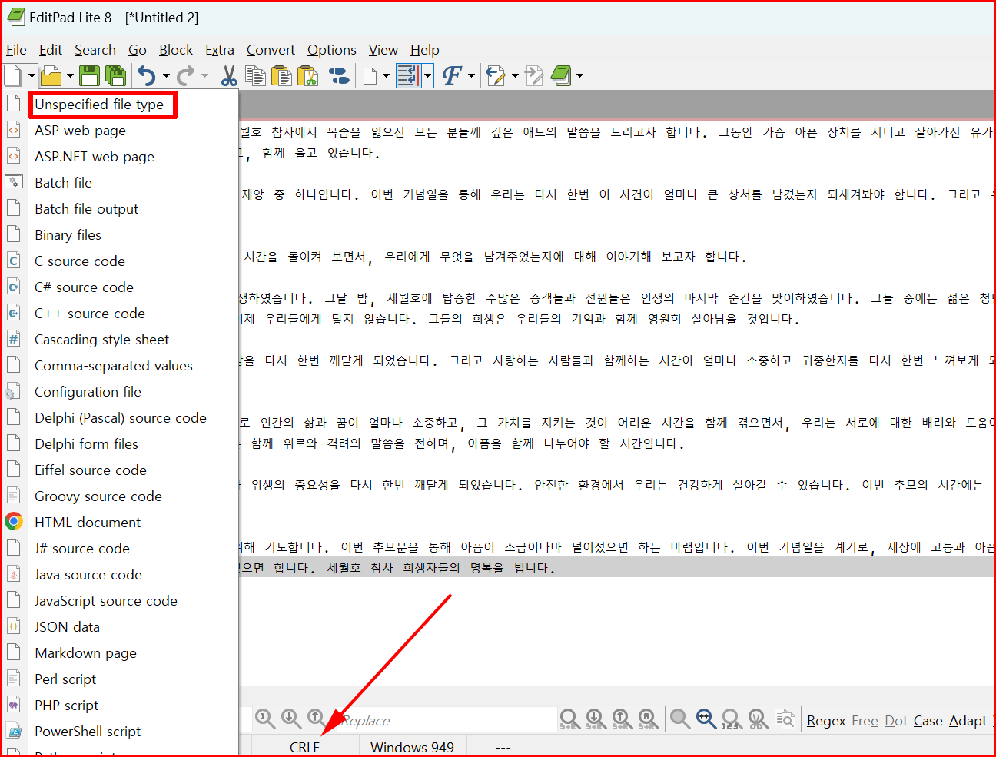Toggle the Dot search option

coord(896,721)
